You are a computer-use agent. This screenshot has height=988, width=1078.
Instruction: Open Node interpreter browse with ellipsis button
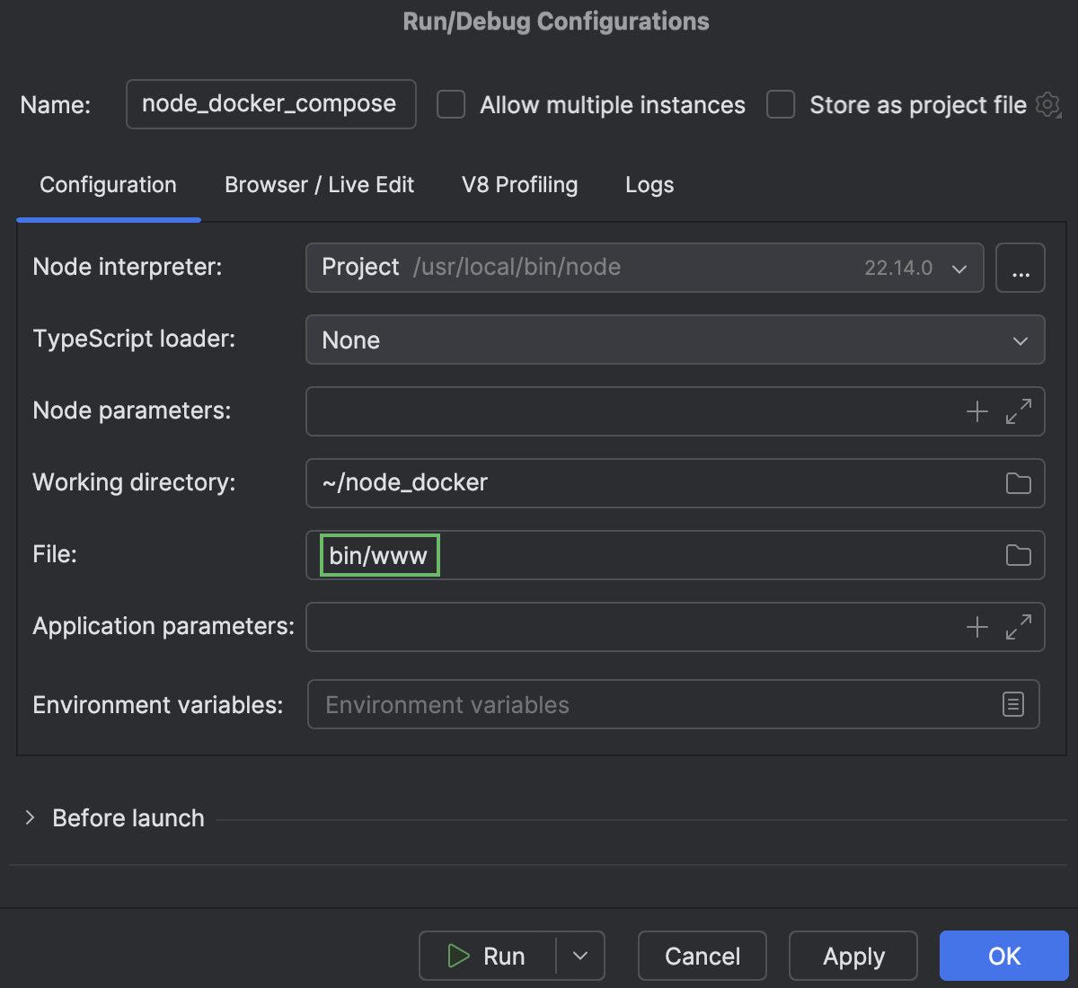point(1021,267)
